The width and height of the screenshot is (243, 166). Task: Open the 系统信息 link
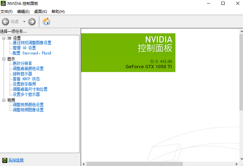pos(16,160)
